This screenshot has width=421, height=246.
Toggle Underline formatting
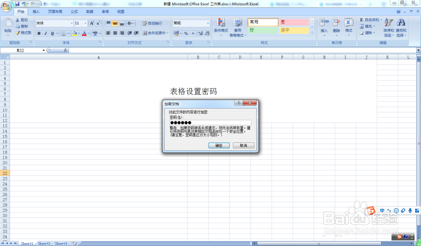[52, 32]
